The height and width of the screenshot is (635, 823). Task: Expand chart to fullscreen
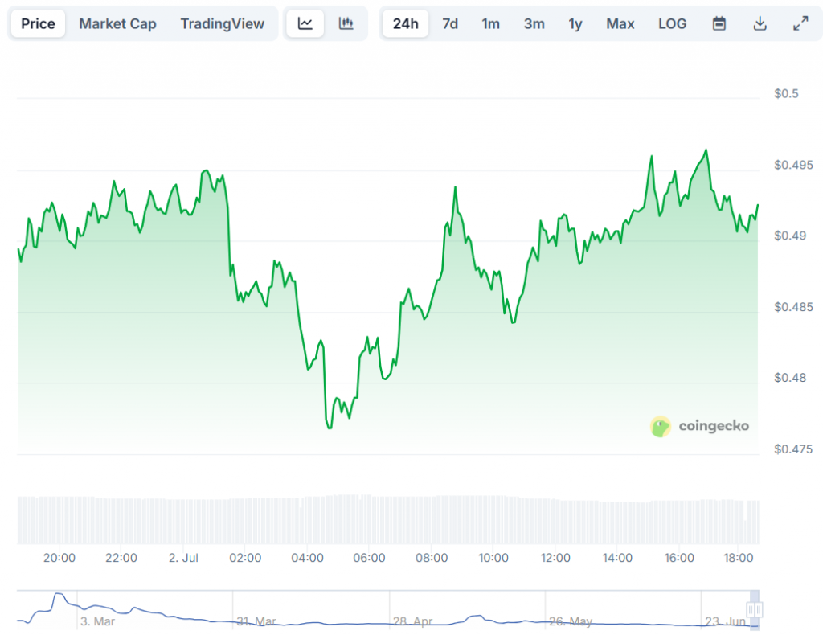pos(800,24)
